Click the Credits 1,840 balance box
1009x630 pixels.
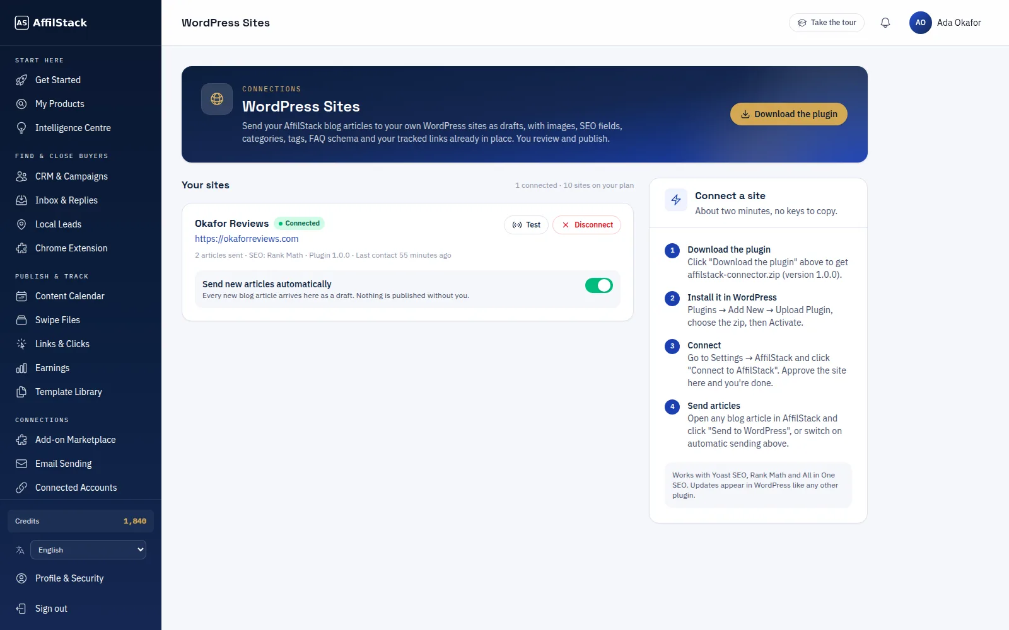click(x=81, y=521)
